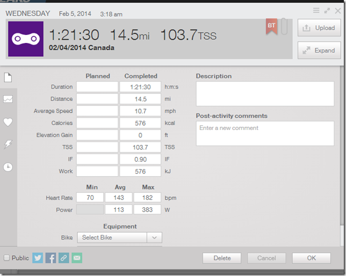Click the Power Avg field 113
The image size is (346, 276).
119,209
